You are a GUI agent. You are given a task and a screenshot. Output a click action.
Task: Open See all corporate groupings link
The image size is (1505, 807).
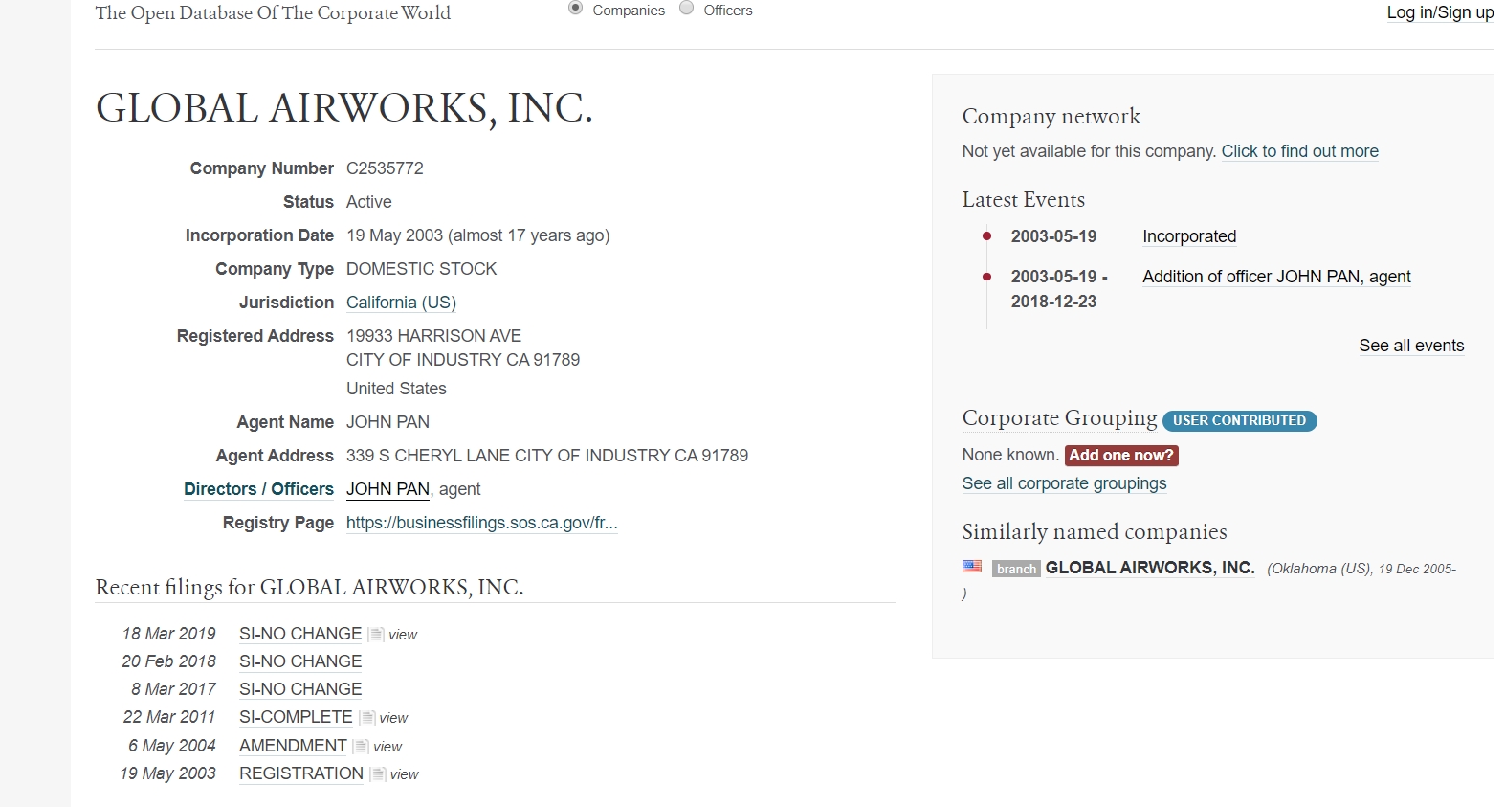coord(1064,483)
